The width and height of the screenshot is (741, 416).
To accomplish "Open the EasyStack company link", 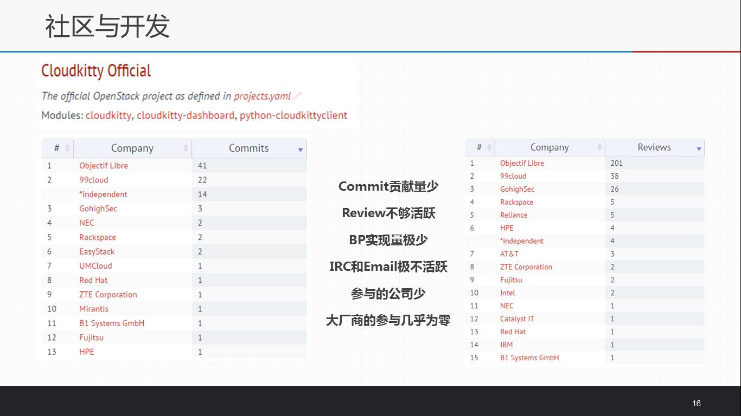I will tap(97, 251).
